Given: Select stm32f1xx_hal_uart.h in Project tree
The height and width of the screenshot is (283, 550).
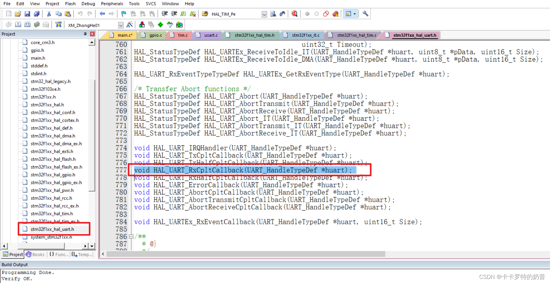Looking at the screenshot, I should tap(53, 229).
